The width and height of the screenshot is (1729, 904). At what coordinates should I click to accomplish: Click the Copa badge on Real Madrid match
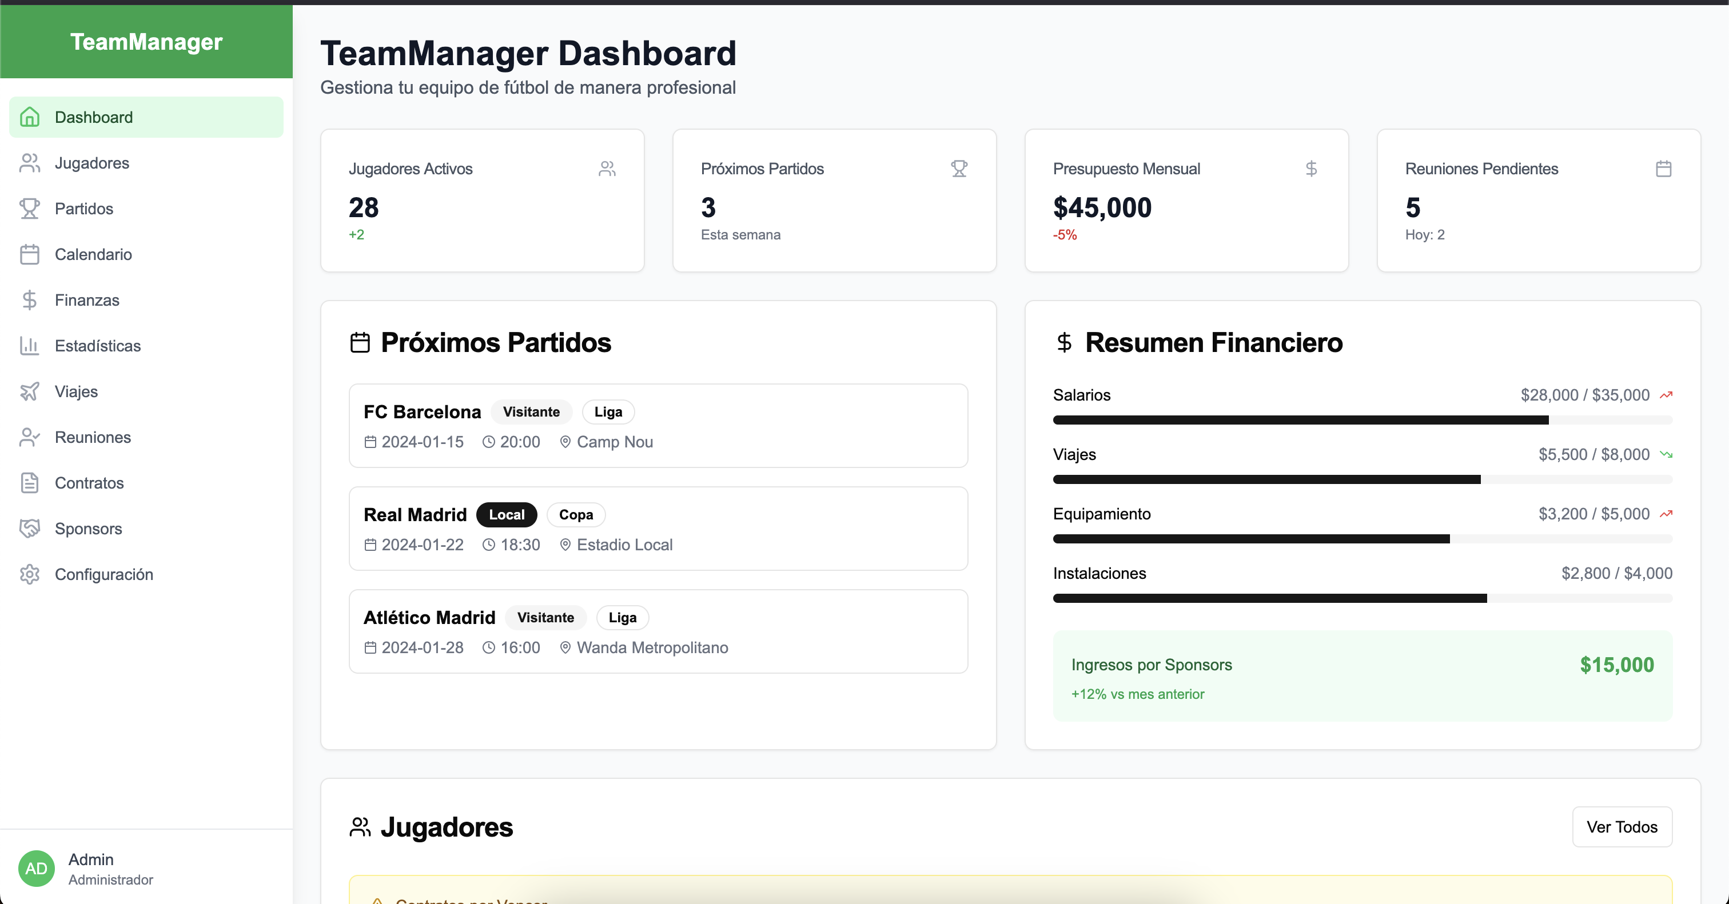[x=576, y=514]
